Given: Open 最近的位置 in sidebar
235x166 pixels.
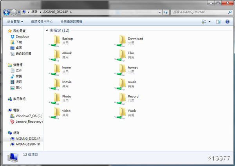Looking at the screenshot, I should click(x=23, y=54).
